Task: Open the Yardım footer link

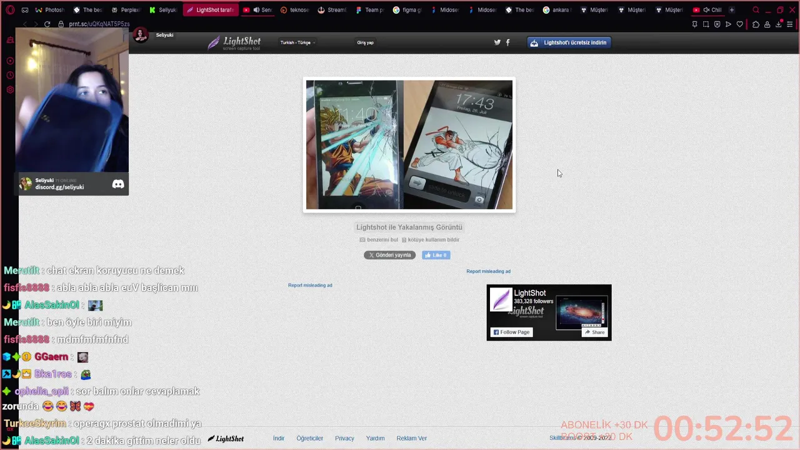Action: pos(375,438)
